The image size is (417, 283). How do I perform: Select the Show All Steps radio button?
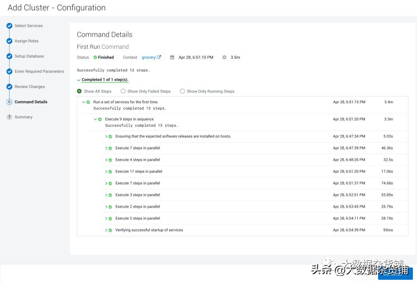(x=79, y=91)
